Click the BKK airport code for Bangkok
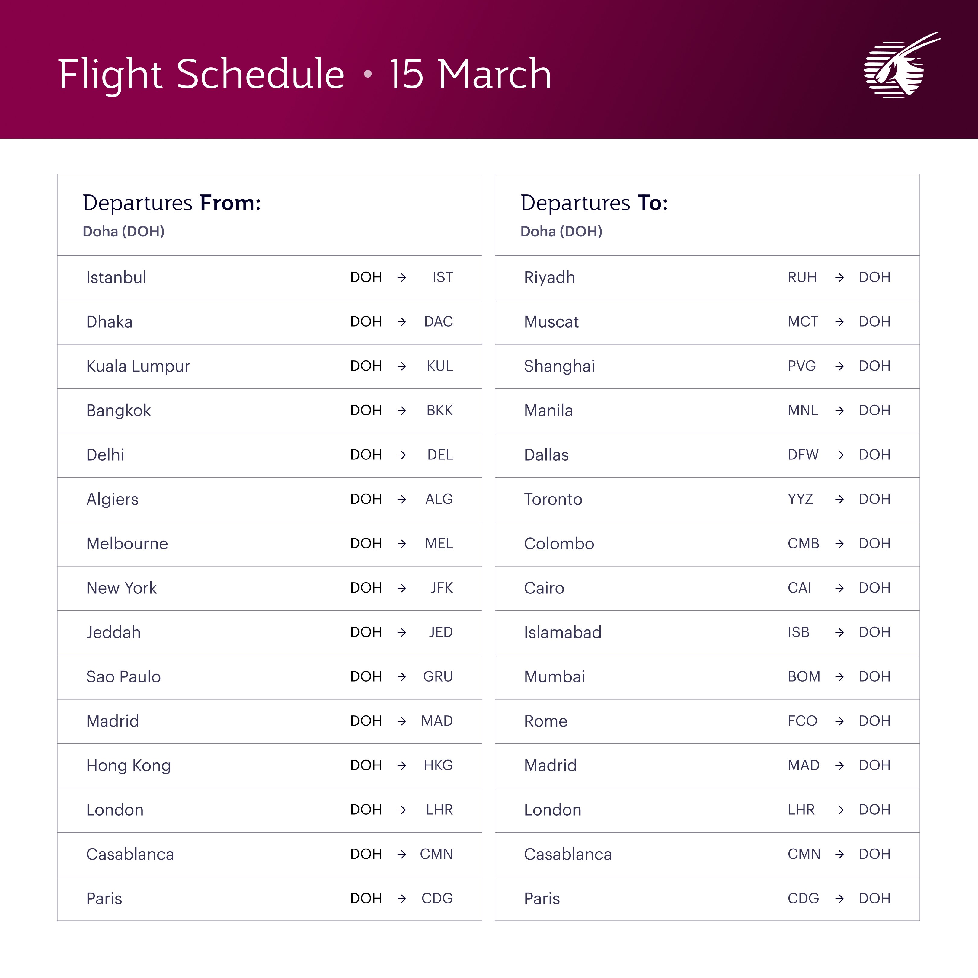 pos(439,411)
